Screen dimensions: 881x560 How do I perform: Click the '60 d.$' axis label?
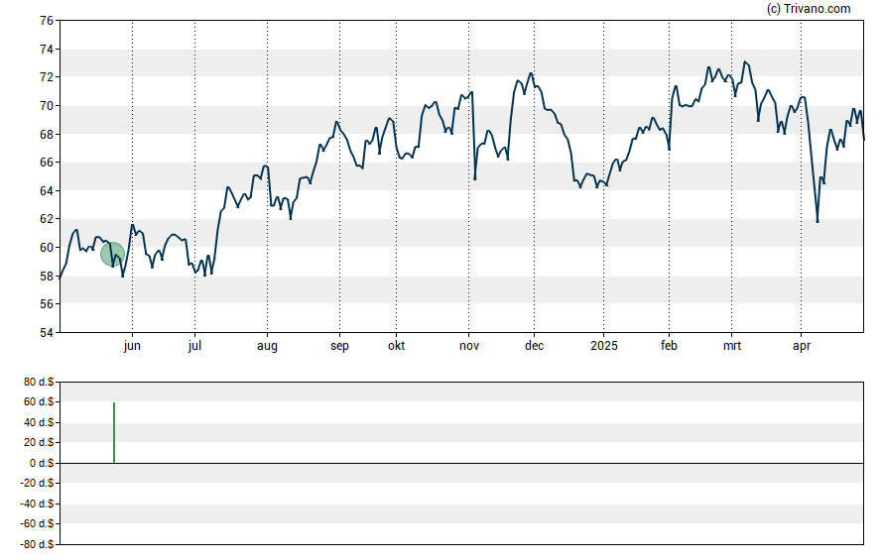[39, 401]
